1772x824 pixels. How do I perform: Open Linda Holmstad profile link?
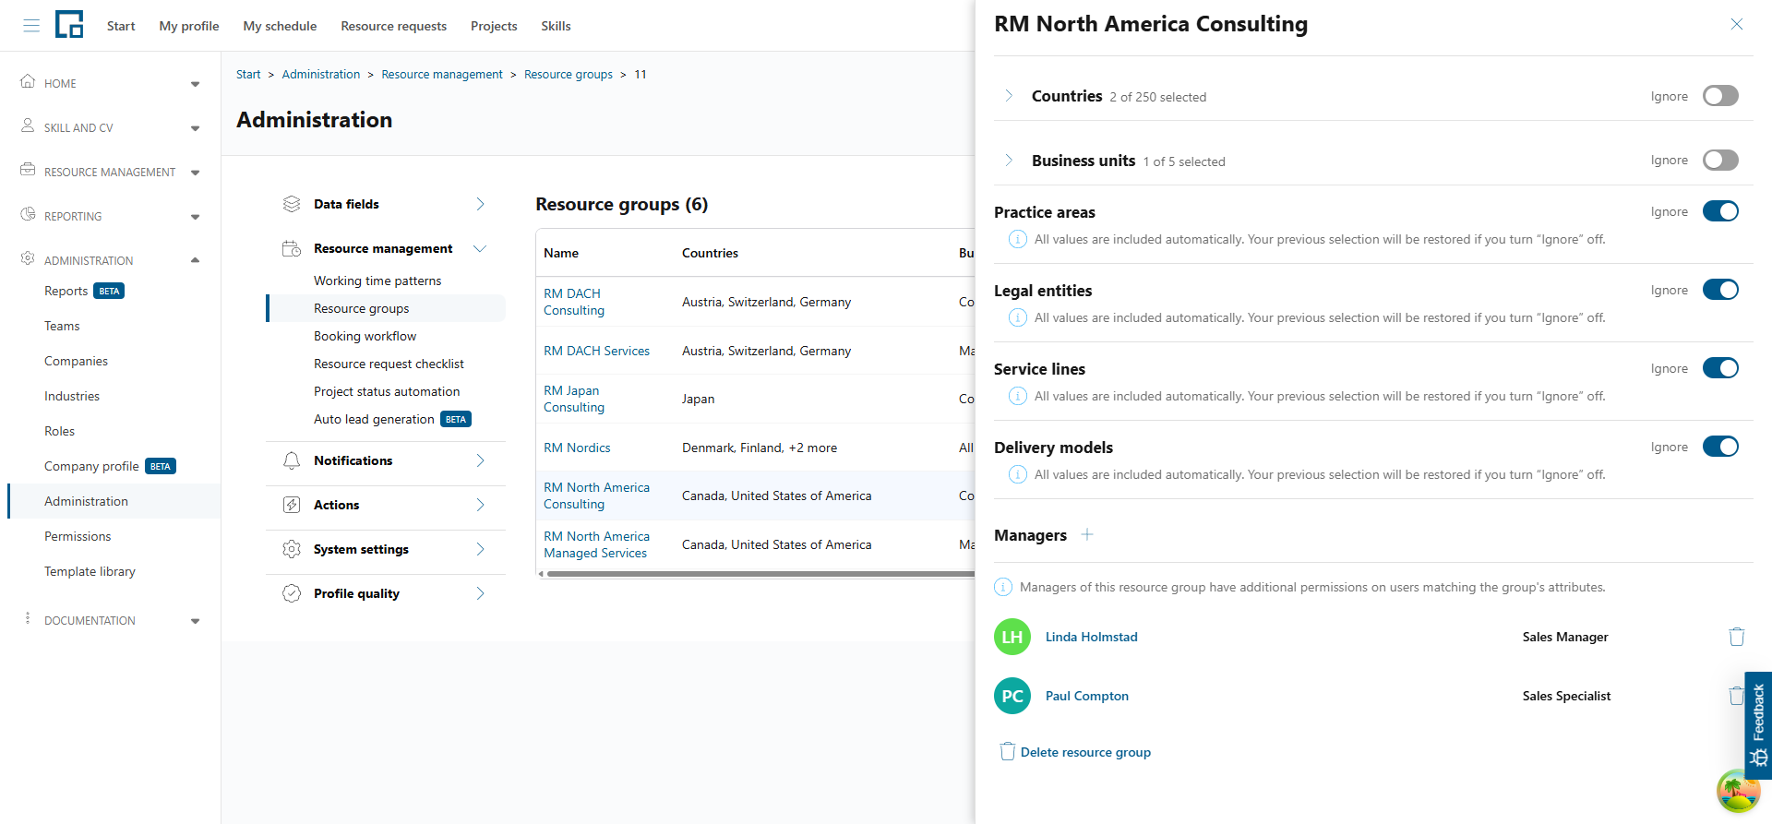[x=1091, y=637]
